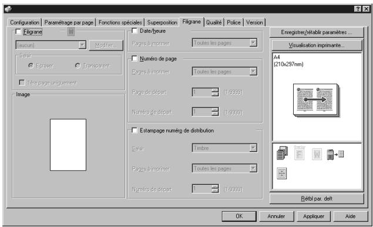Screen dimensions: 373x227
Task: Click the question mark help button in title bar
Action: tap(358, 9)
